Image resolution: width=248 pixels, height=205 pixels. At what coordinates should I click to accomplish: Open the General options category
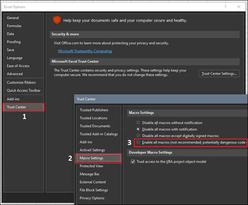tap(13, 18)
